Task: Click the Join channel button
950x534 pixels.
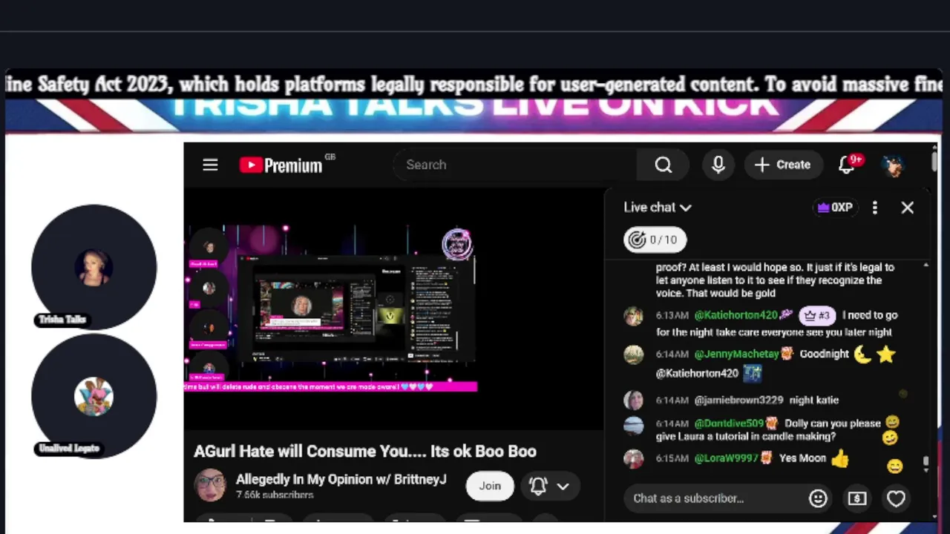Action: (490, 486)
